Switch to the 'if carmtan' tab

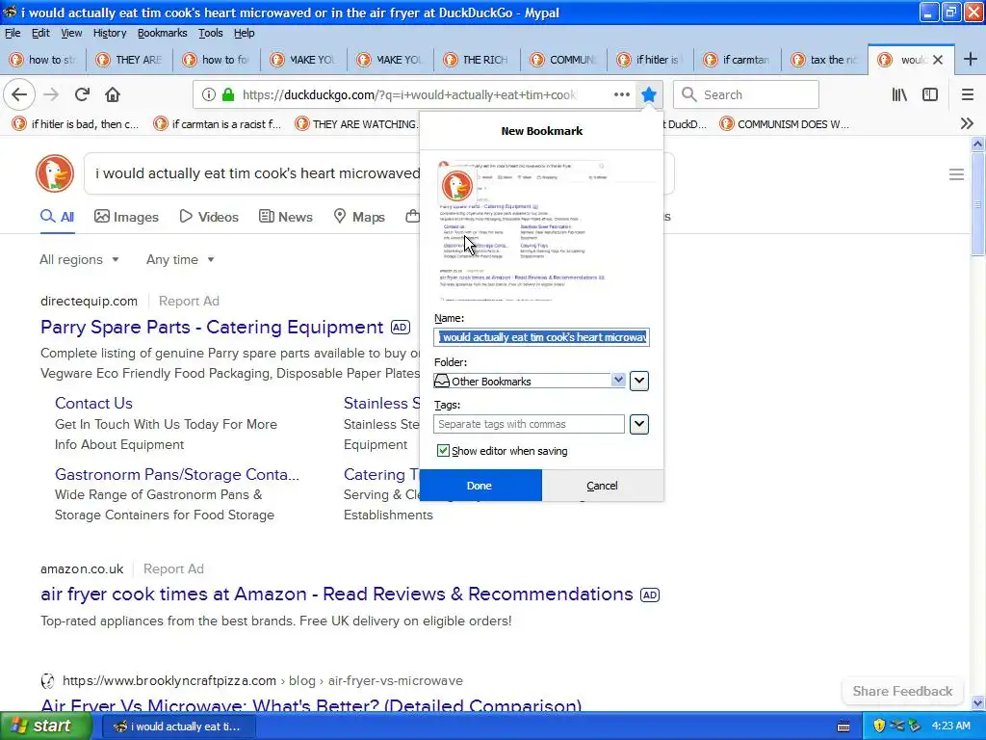coord(738,60)
